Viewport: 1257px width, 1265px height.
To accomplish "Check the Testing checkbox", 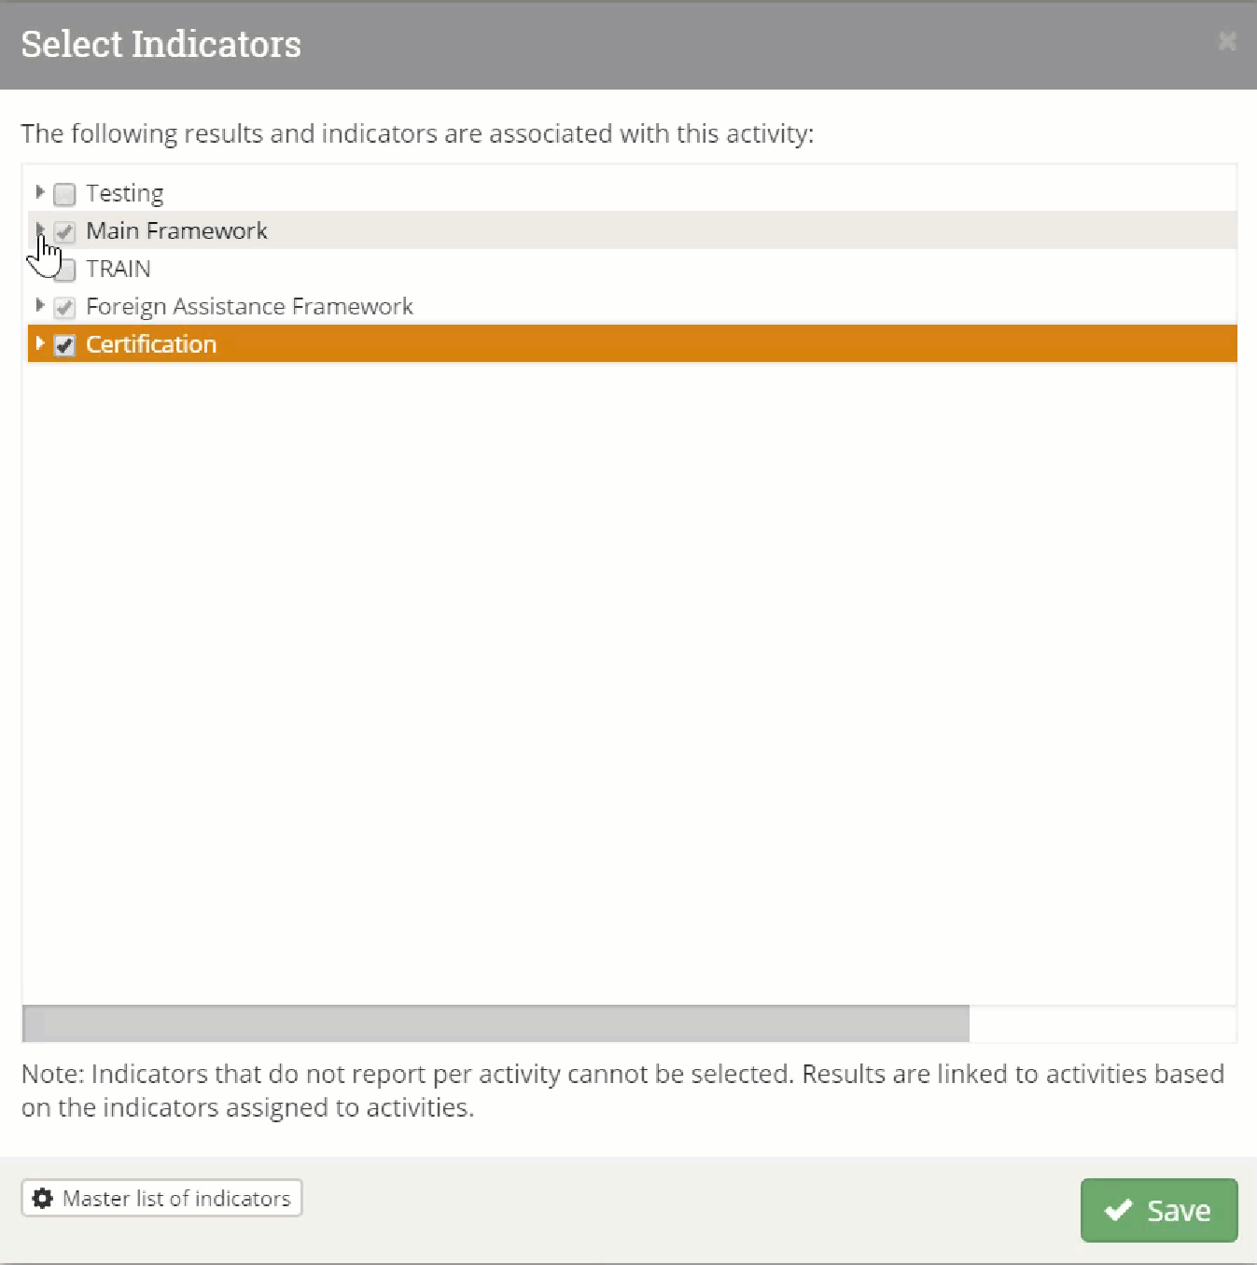I will pos(64,194).
